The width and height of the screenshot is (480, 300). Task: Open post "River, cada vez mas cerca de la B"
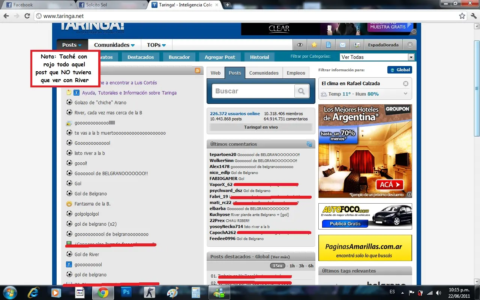(108, 112)
